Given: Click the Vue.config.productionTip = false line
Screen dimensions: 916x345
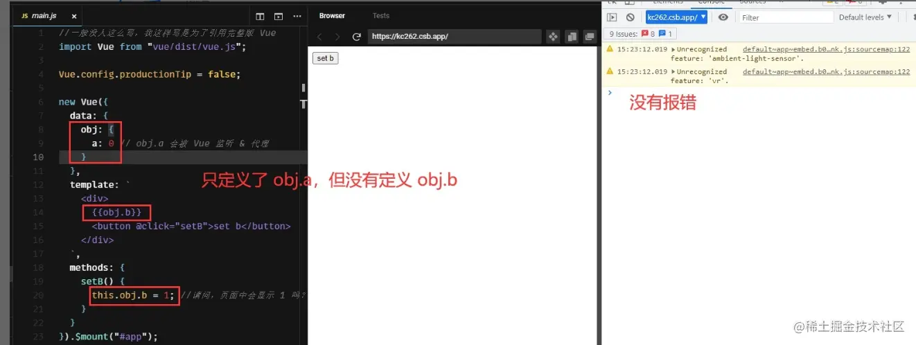Looking at the screenshot, I should [149, 74].
